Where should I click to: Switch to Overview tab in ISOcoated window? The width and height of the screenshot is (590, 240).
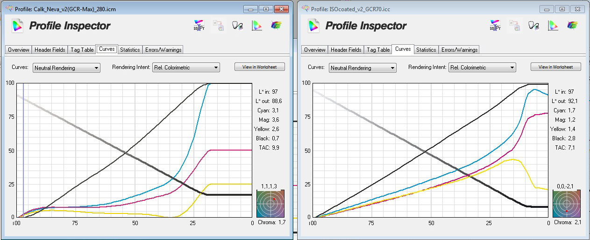point(315,50)
